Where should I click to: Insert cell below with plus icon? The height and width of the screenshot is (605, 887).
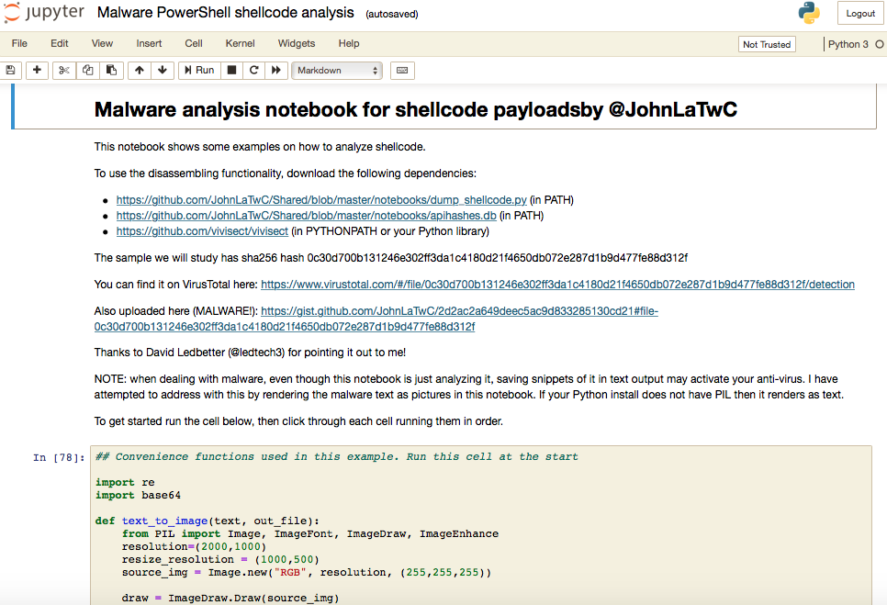[x=37, y=70]
